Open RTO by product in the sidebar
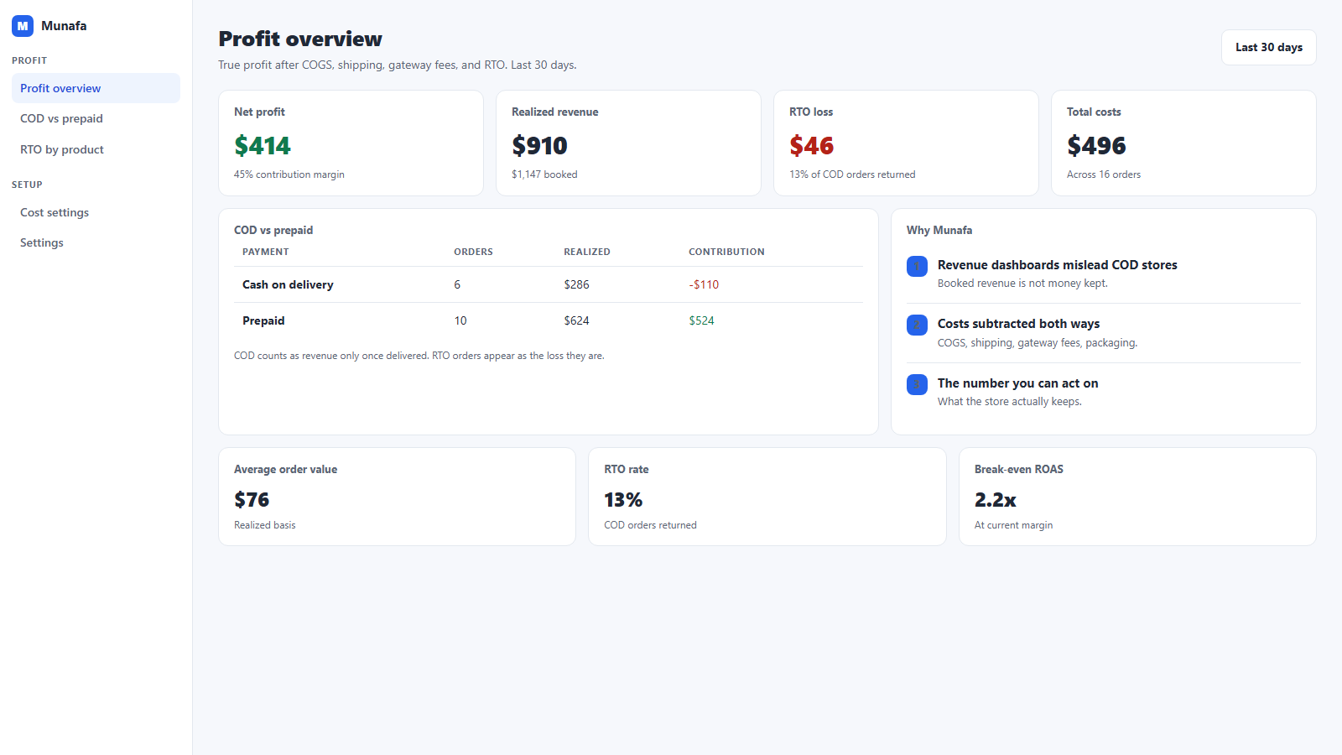This screenshot has height=755, width=1342. [96, 149]
